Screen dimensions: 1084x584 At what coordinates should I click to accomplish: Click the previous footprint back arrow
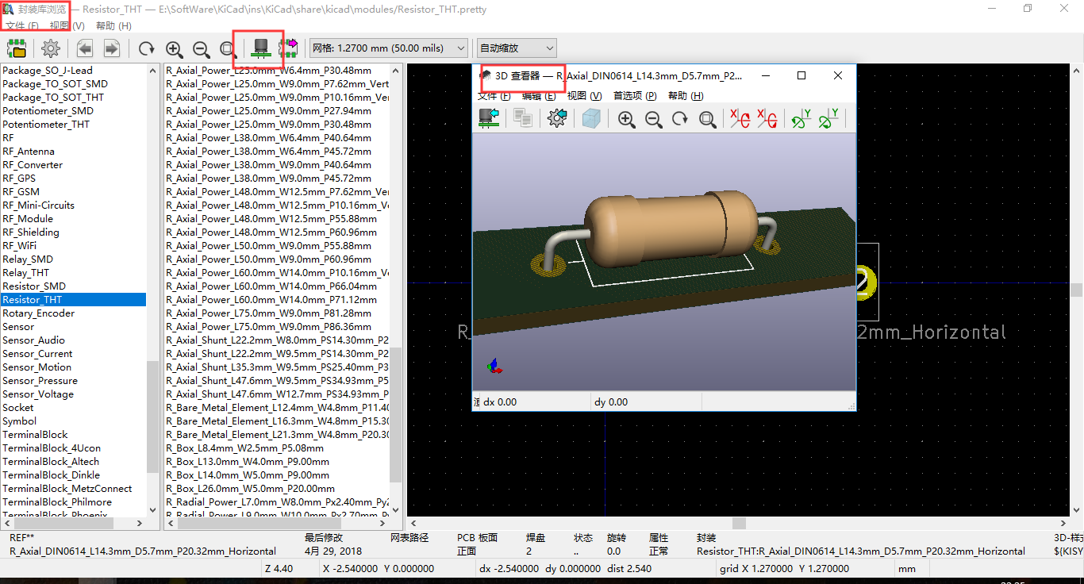pos(84,48)
